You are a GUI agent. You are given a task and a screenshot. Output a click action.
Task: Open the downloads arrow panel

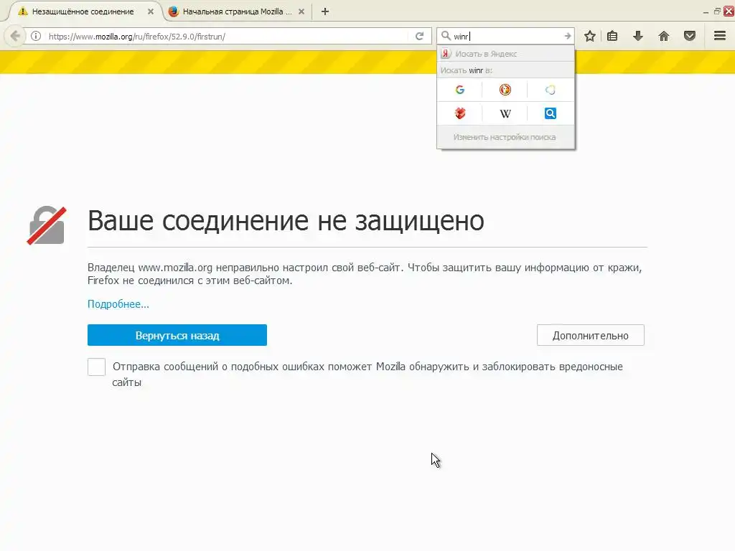point(638,36)
